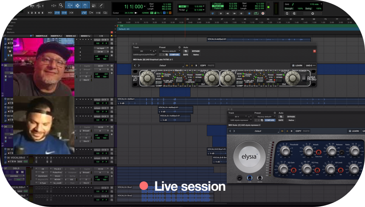Click the Active button on elysia faceplate
This screenshot has width=365, height=207.
click(x=260, y=178)
